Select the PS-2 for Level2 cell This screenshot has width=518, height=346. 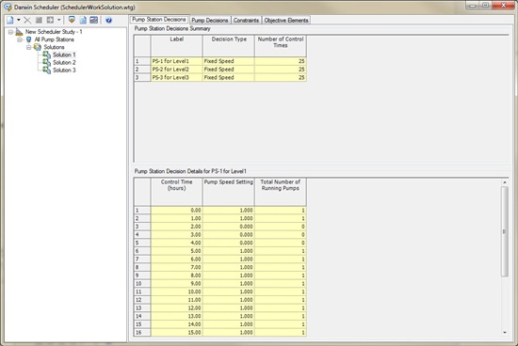tap(177, 70)
